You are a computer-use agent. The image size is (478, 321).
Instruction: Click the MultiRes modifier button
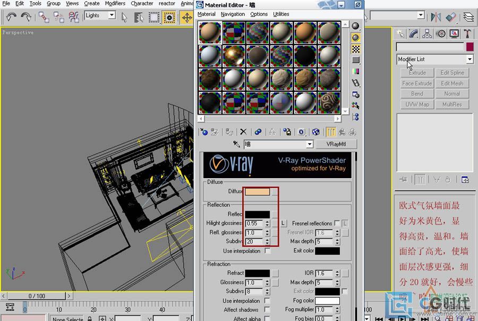(x=452, y=105)
